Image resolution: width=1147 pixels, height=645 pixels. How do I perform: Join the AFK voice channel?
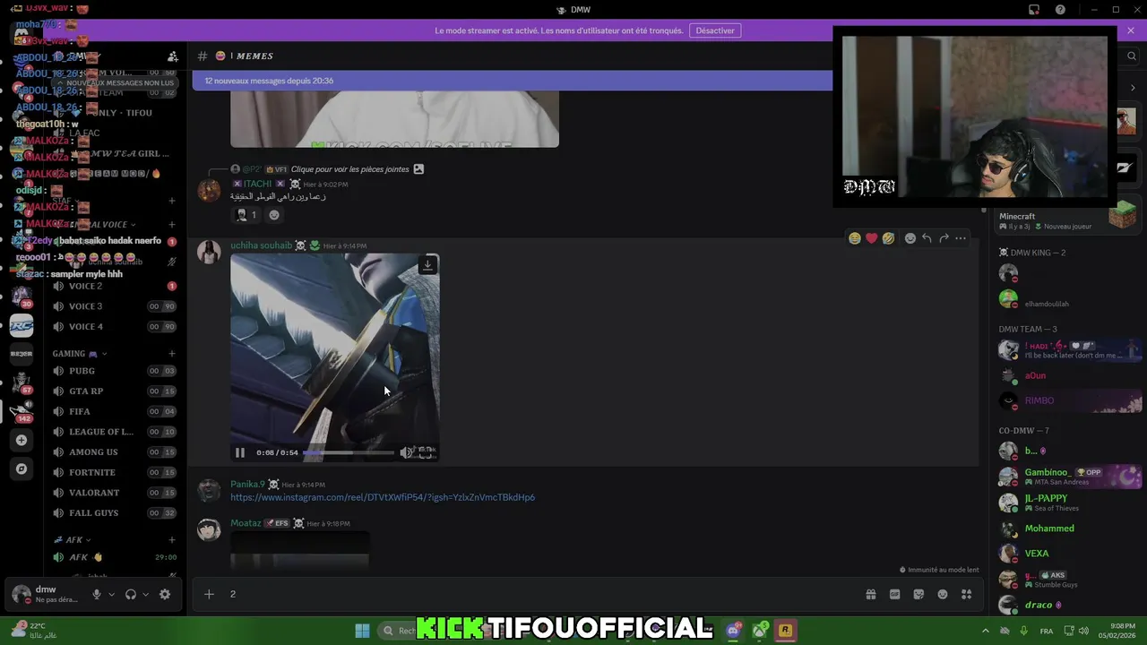pyautogui.click(x=114, y=557)
